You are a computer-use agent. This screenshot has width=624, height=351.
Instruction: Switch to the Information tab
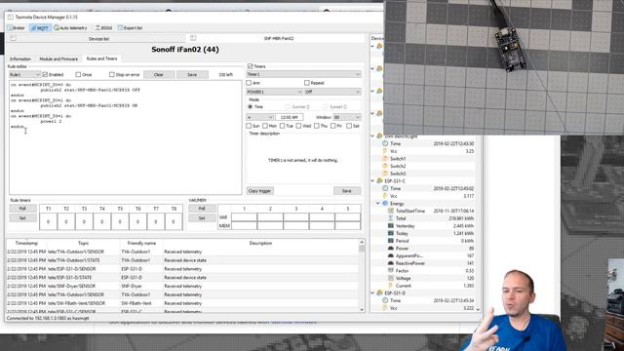click(20, 58)
